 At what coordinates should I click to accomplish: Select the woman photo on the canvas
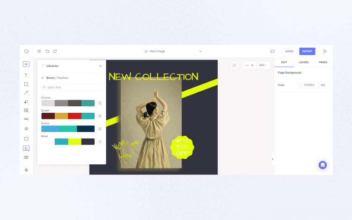pyautogui.click(x=151, y=123)
